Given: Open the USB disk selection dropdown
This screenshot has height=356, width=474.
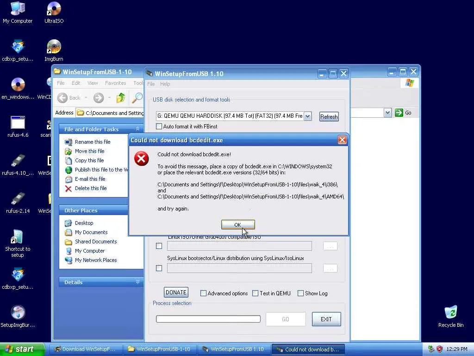Looking at the screenshot, I should (x=308, y=116).
